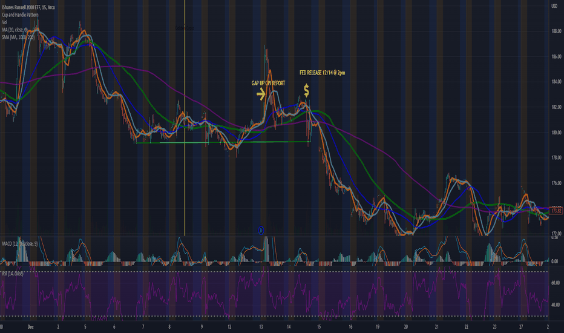564x333 pixels.
Task: Select the SMA (MA, 1000, 200) indicator legend
Action: click(18, 37)
